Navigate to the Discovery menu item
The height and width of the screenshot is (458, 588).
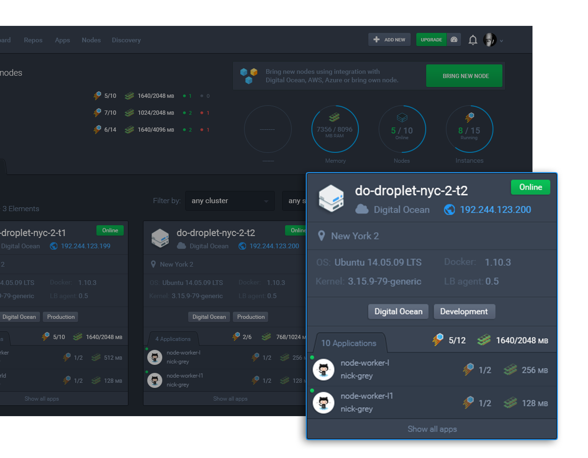point(126,40)
